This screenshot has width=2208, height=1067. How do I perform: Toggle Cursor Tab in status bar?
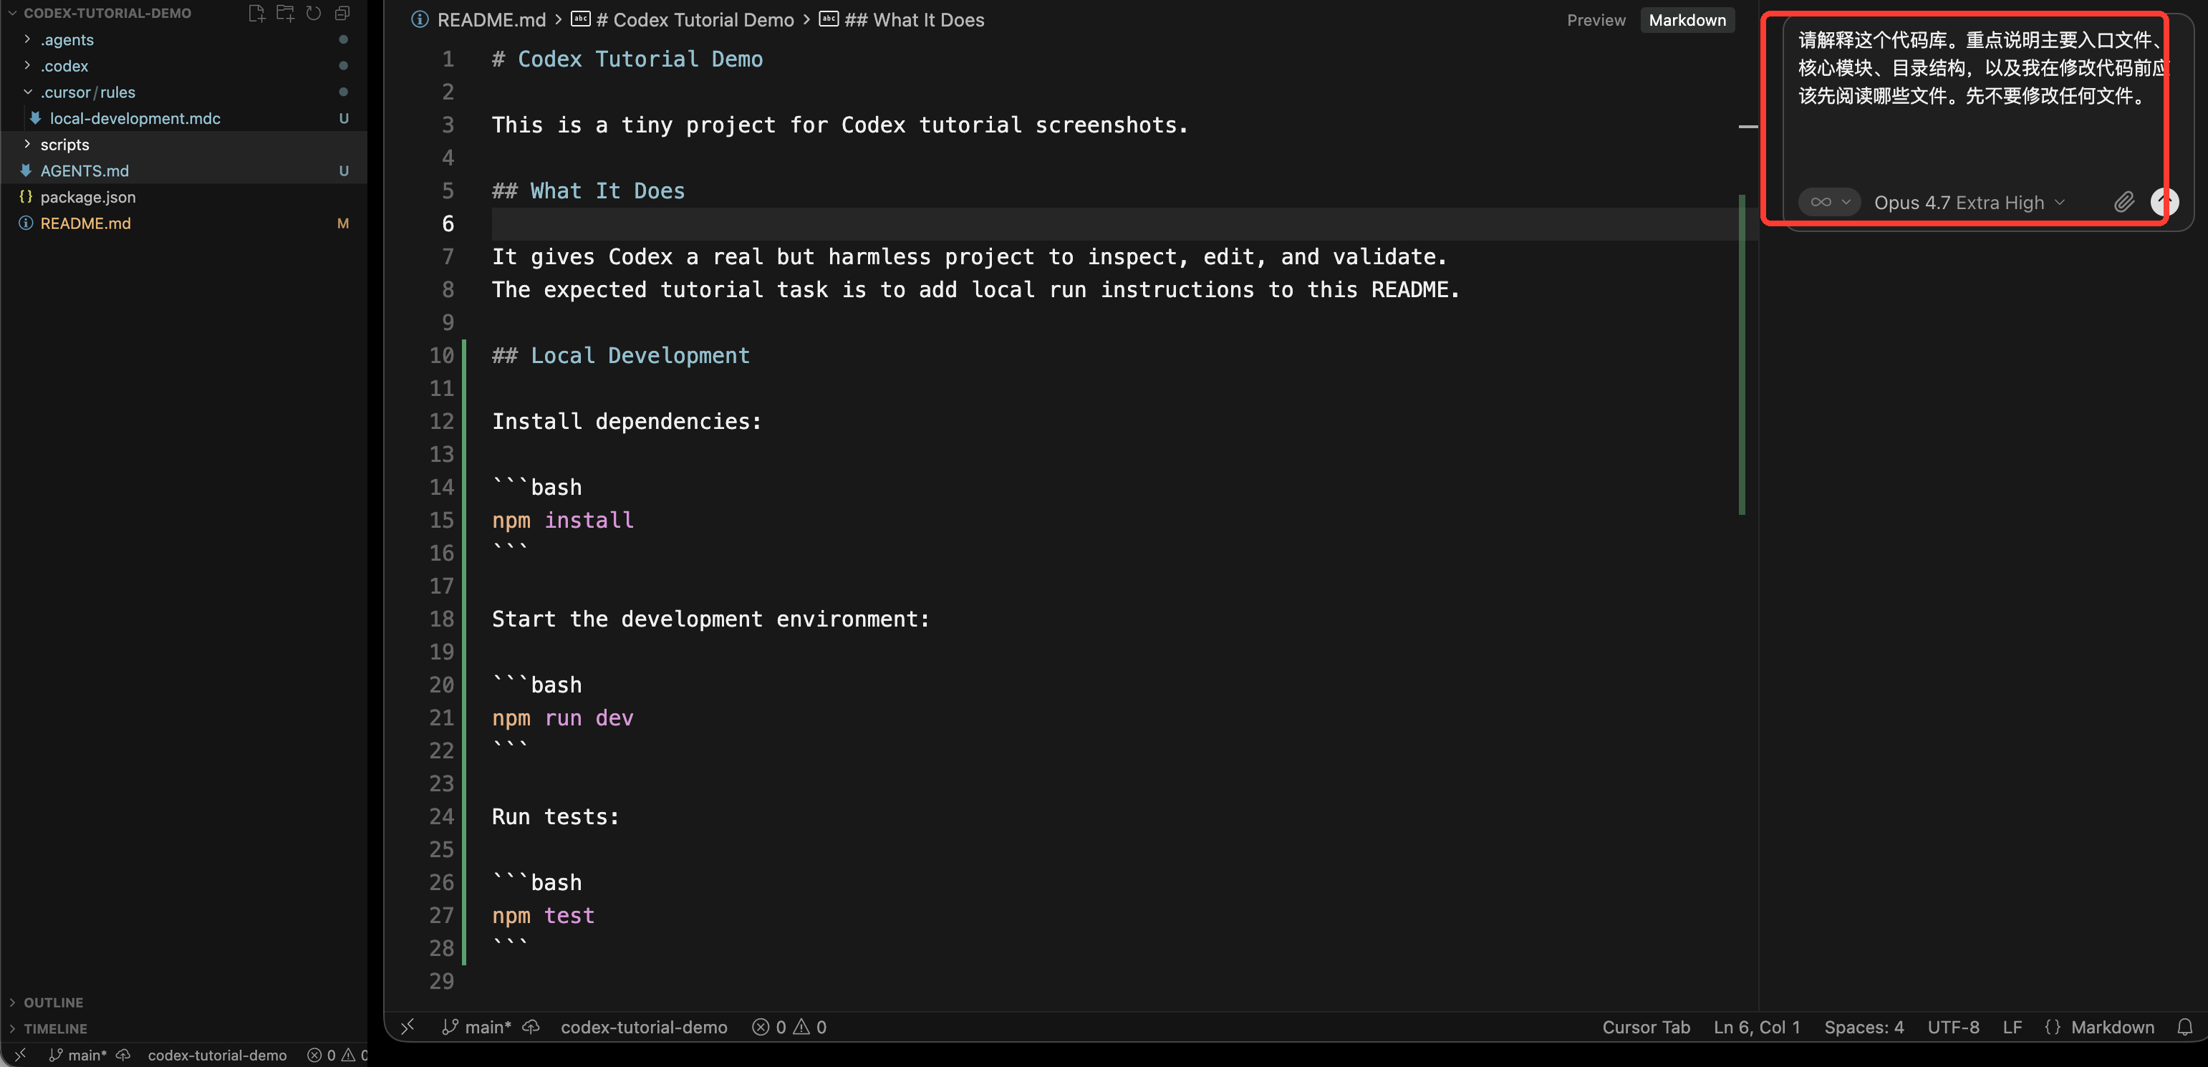(x=1646, y=1027)
